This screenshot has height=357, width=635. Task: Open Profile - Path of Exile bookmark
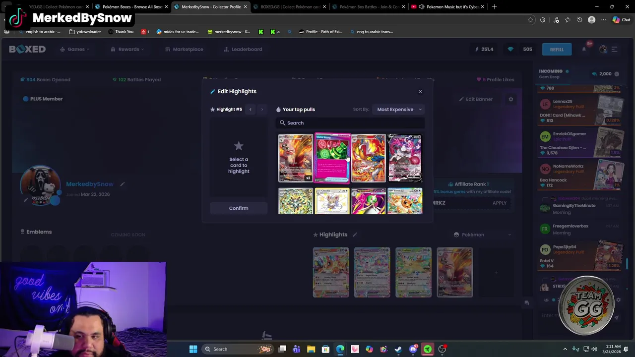pos(320,32)
